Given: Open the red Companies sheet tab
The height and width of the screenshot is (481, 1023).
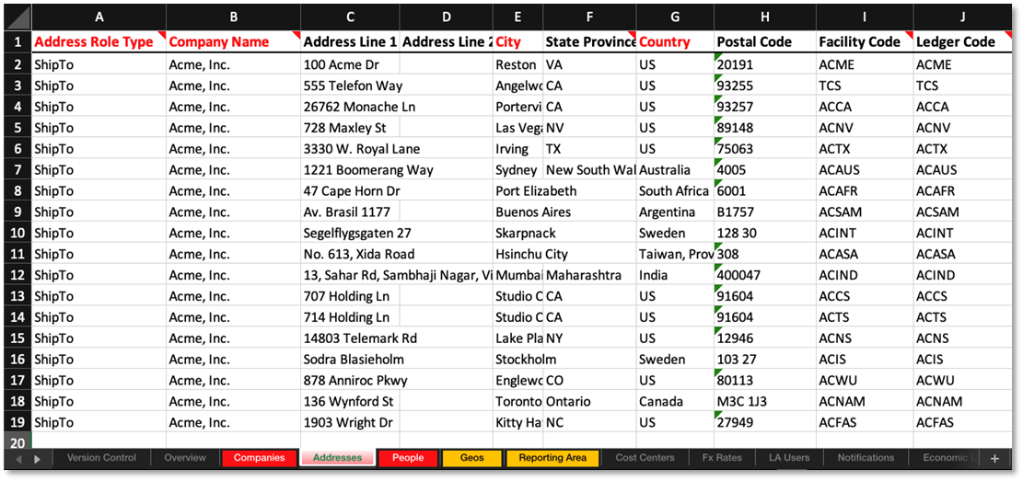Looking at the screenshot, I should point(260,458).
